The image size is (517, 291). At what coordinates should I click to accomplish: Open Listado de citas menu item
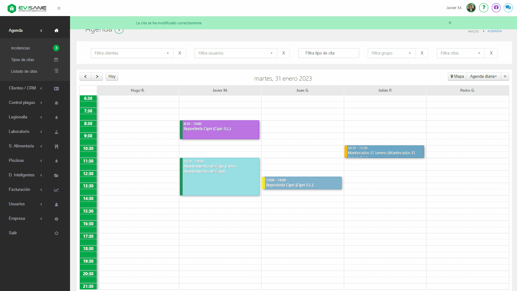[24, 71]
